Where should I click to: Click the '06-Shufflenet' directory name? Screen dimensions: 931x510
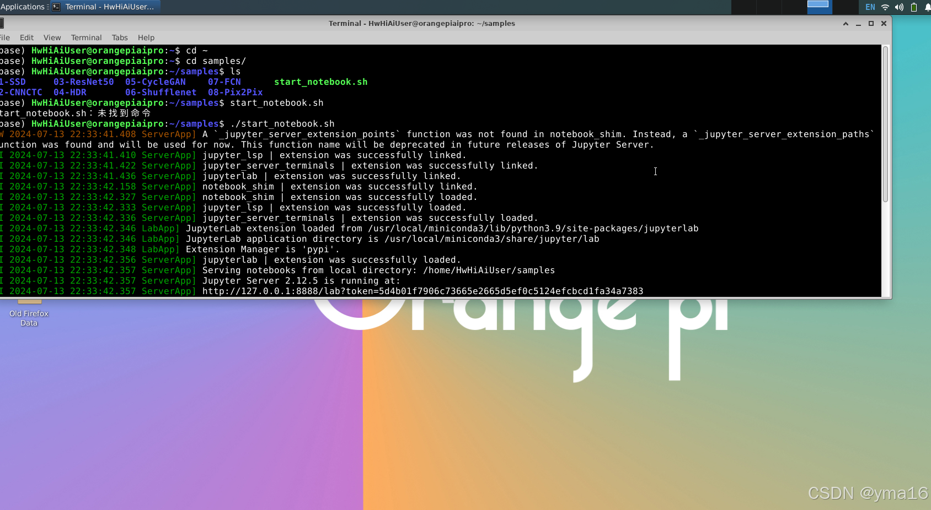point(160,93)
